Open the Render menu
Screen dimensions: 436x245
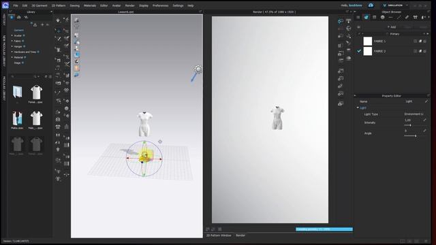pos(130,5)
